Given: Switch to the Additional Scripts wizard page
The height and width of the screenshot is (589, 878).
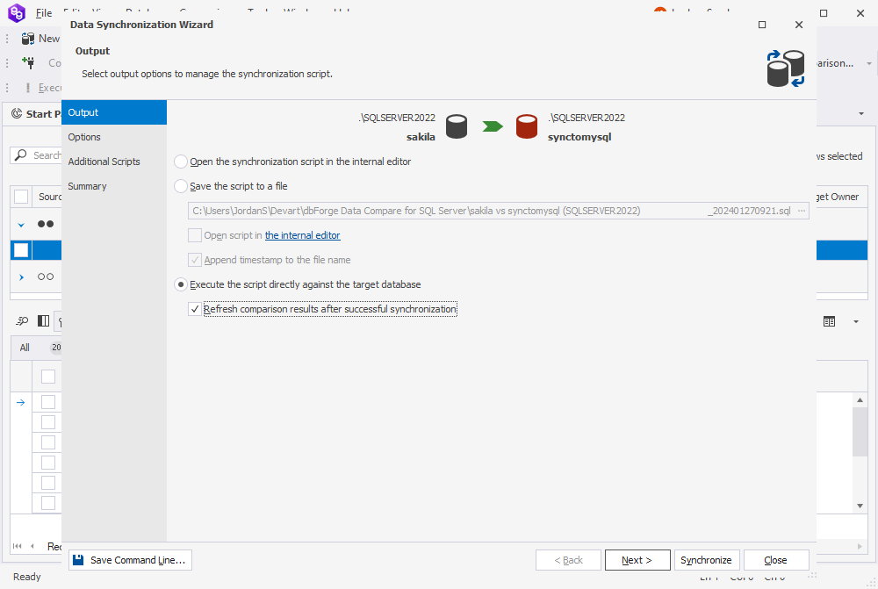Looking at the screenshot, I should pos(105,162).
